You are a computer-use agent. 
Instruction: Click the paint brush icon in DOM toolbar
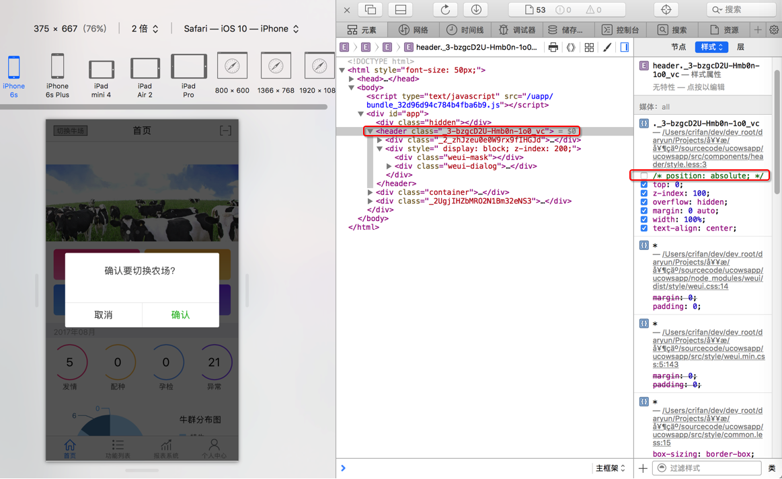click(x=607, y=48)
